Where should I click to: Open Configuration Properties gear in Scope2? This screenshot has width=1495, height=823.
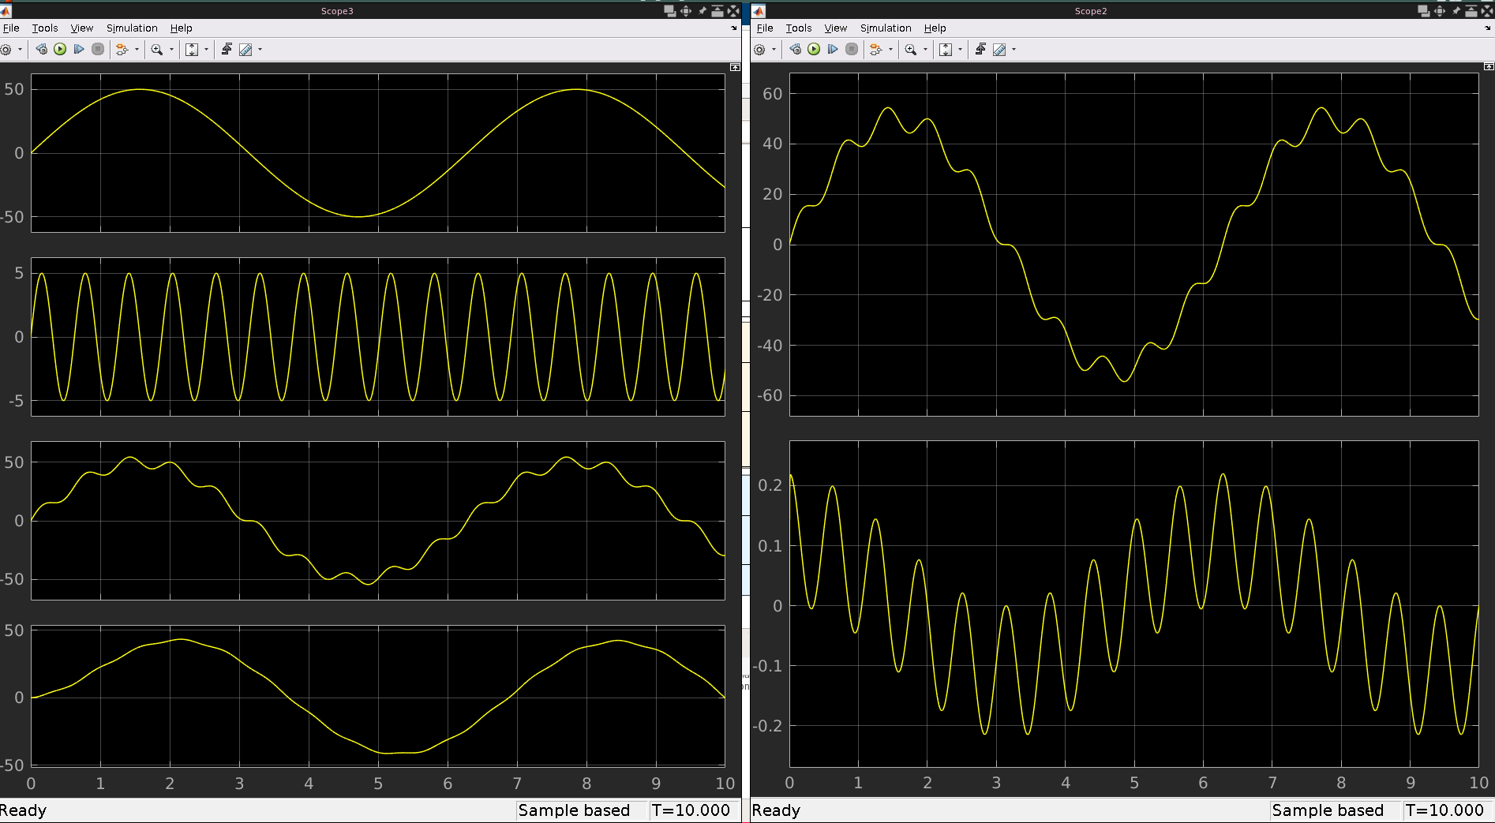click(760, 49)
